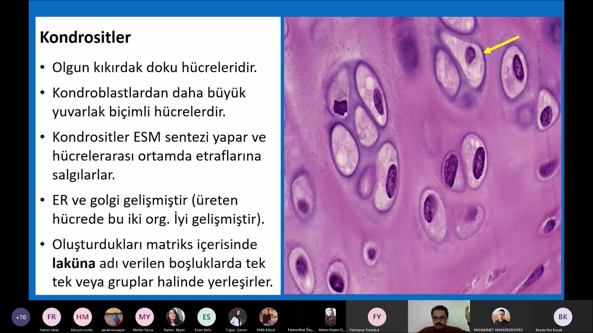Click the bullet 'Olgun kıkırdak doku hücreleridir.'

point(154,68)
